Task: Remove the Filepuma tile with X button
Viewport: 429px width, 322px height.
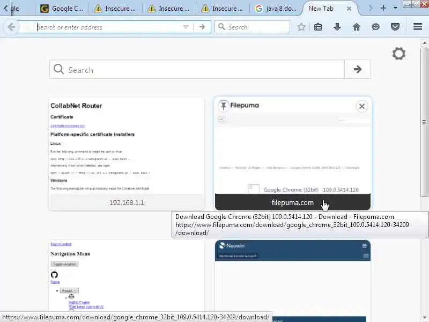Action: click(361, 106)
